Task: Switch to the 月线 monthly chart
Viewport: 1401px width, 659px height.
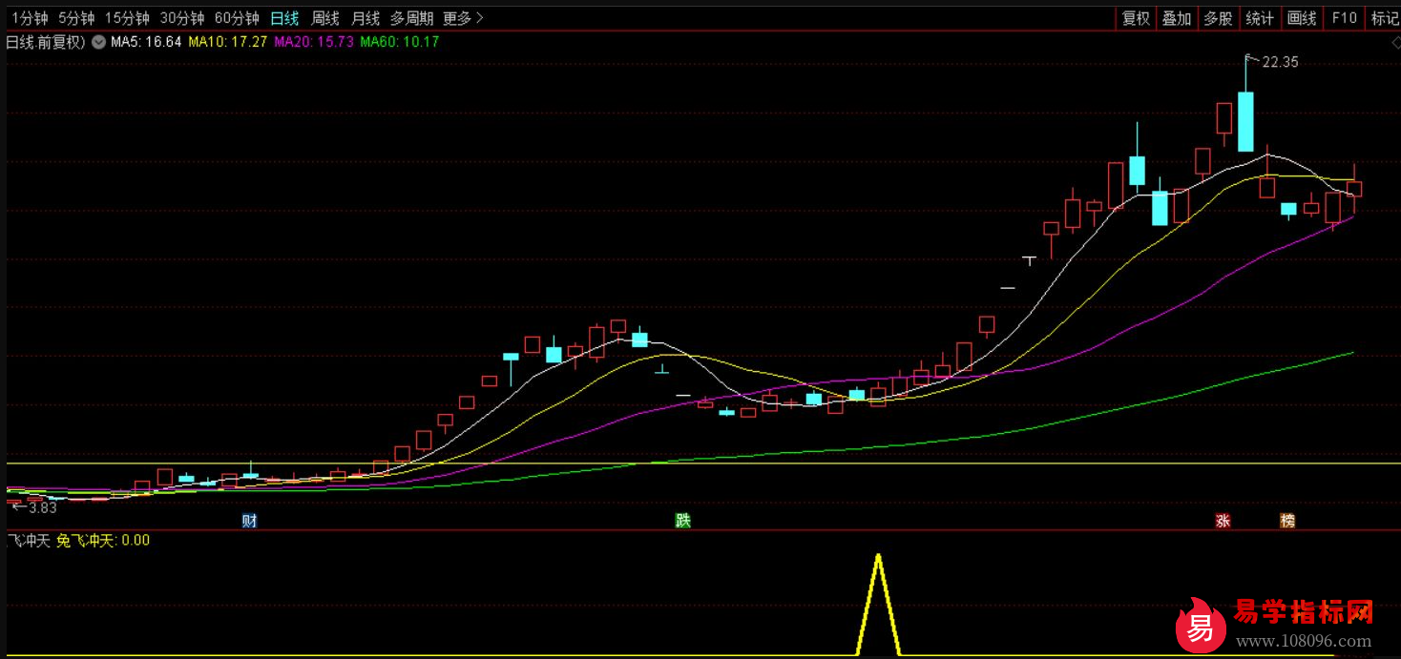Action: pos(366,18)
